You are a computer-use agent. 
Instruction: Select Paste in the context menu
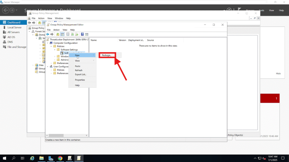coord(82,66)
